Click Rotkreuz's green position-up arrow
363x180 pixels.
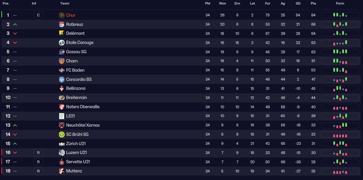point(15,24)
